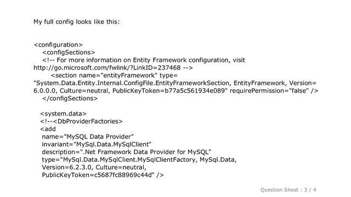Click the opening <configuration> tag

click(x=58, y=45)
